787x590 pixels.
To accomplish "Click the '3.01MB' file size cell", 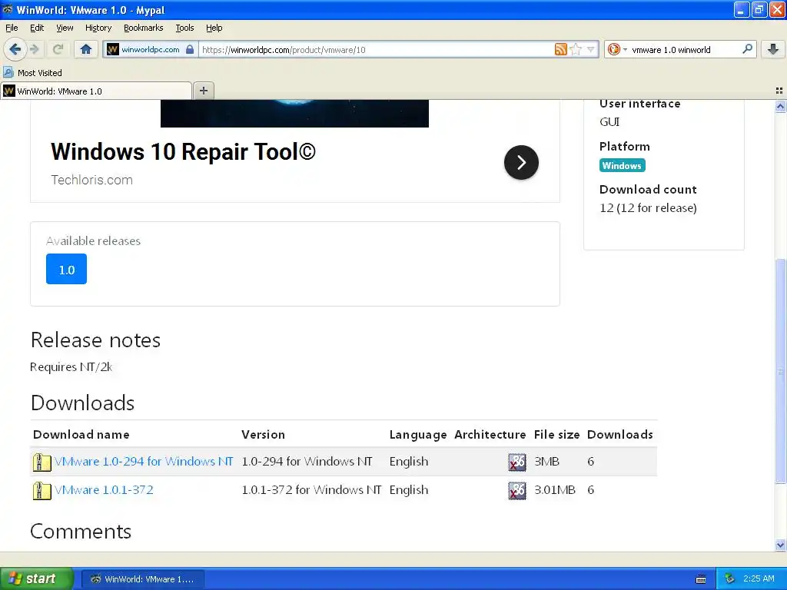I will click(555, 490).
